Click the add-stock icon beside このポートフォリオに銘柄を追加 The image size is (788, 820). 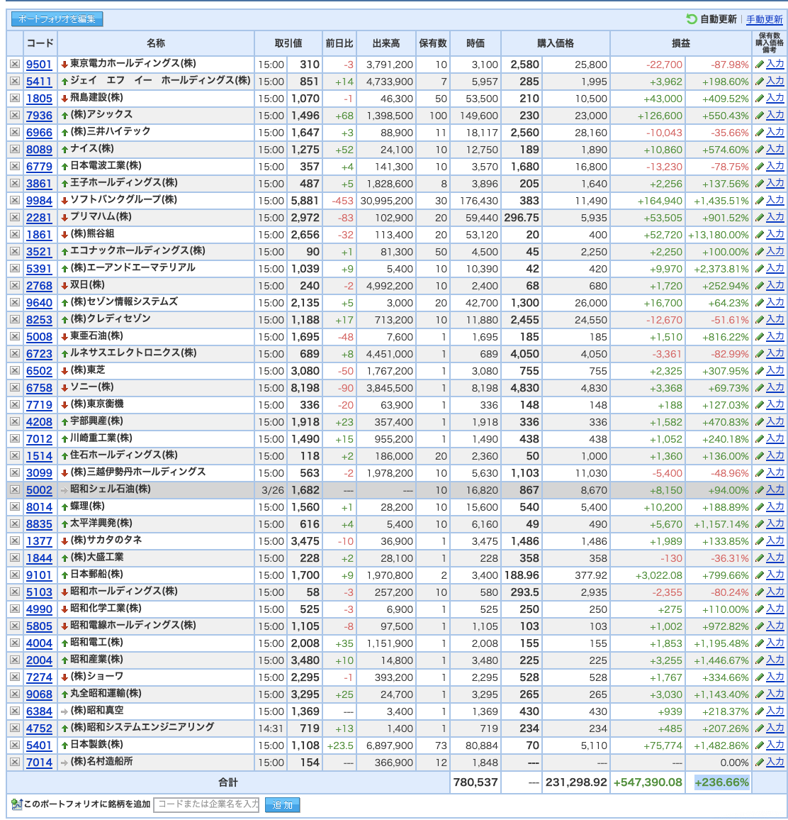16,804
